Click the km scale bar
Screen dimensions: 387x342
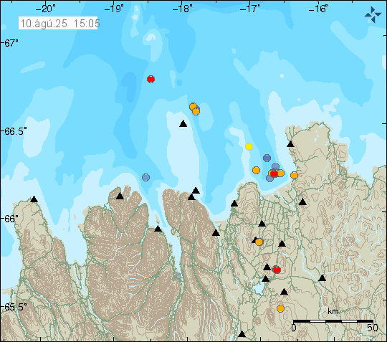click(x=333, y=321)
